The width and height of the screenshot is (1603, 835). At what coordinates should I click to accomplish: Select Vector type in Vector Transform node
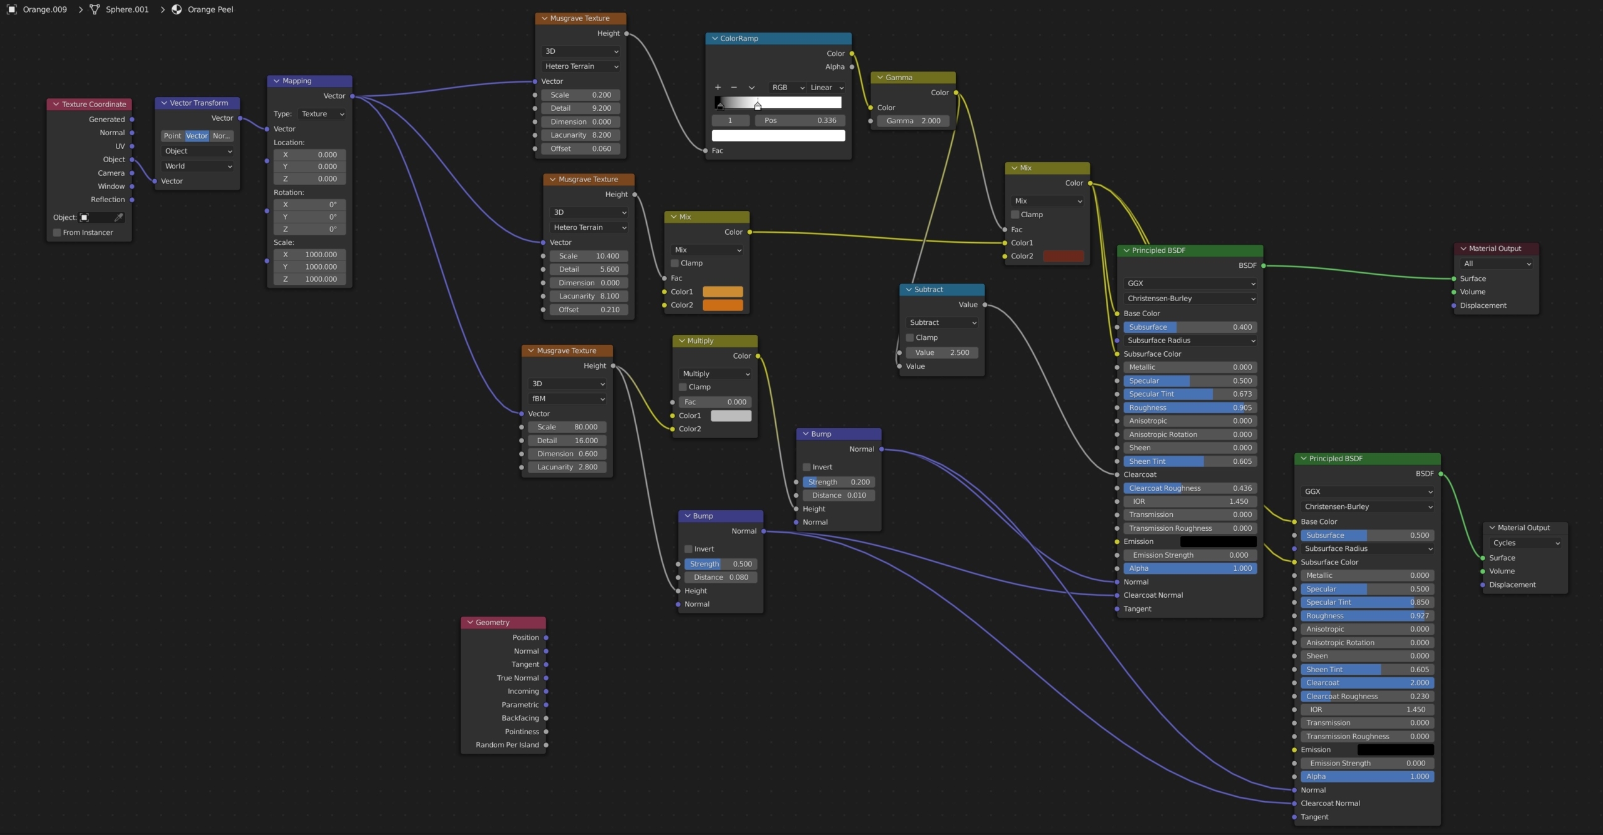click(x=197, y=136)
